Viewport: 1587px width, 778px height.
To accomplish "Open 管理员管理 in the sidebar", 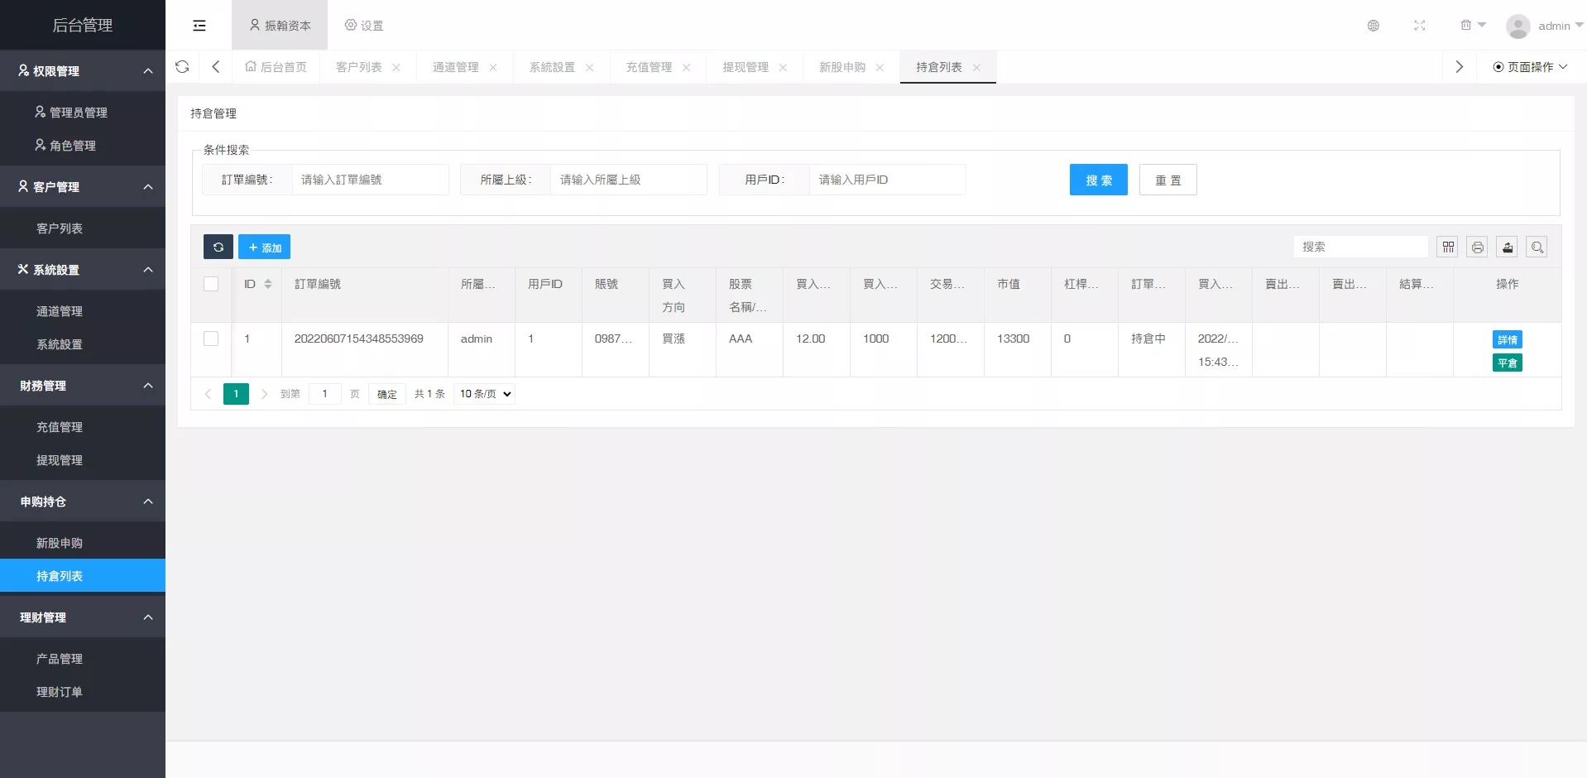I will pyautogui.click(x=83, y=112).
